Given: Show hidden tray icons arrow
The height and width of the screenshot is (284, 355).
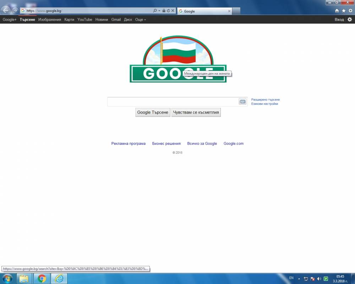Looking at the screenshot, I should click(299, 279).
